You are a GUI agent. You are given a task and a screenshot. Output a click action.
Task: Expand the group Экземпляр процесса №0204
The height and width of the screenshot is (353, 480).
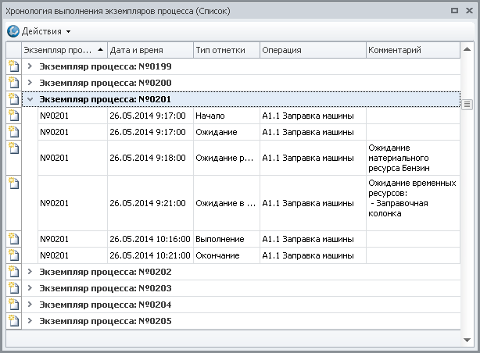point(30,305)
